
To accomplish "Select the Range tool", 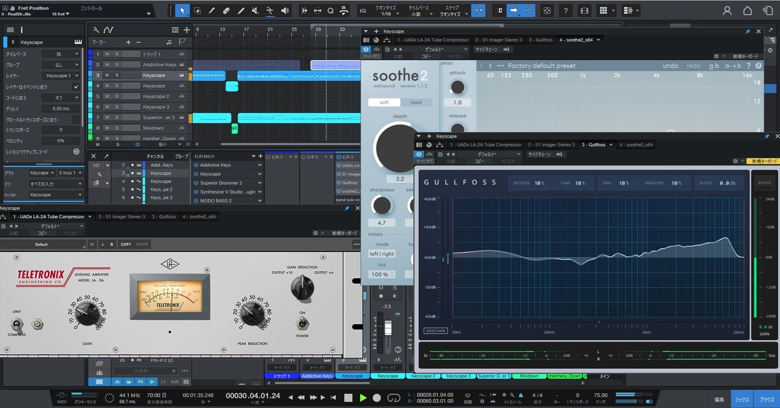I will [197, 11].
